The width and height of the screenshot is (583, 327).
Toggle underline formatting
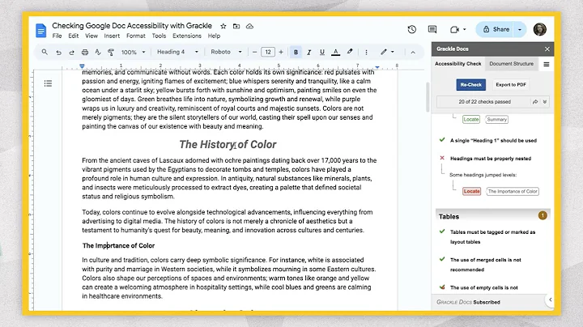322,53
